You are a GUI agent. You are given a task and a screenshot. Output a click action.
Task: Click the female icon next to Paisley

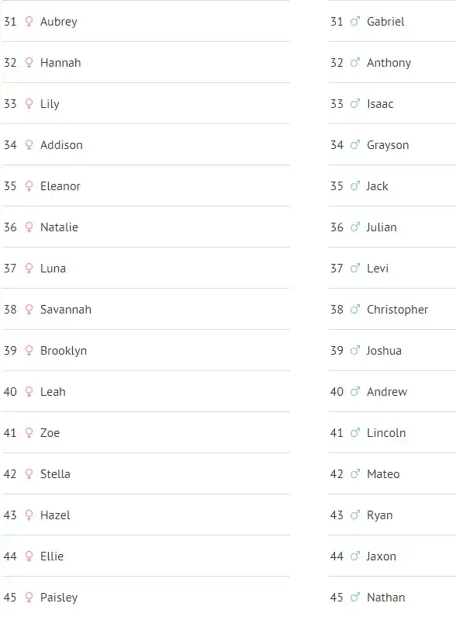(29, 598)
